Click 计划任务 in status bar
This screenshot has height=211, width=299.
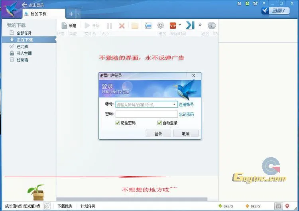point(88,206)
